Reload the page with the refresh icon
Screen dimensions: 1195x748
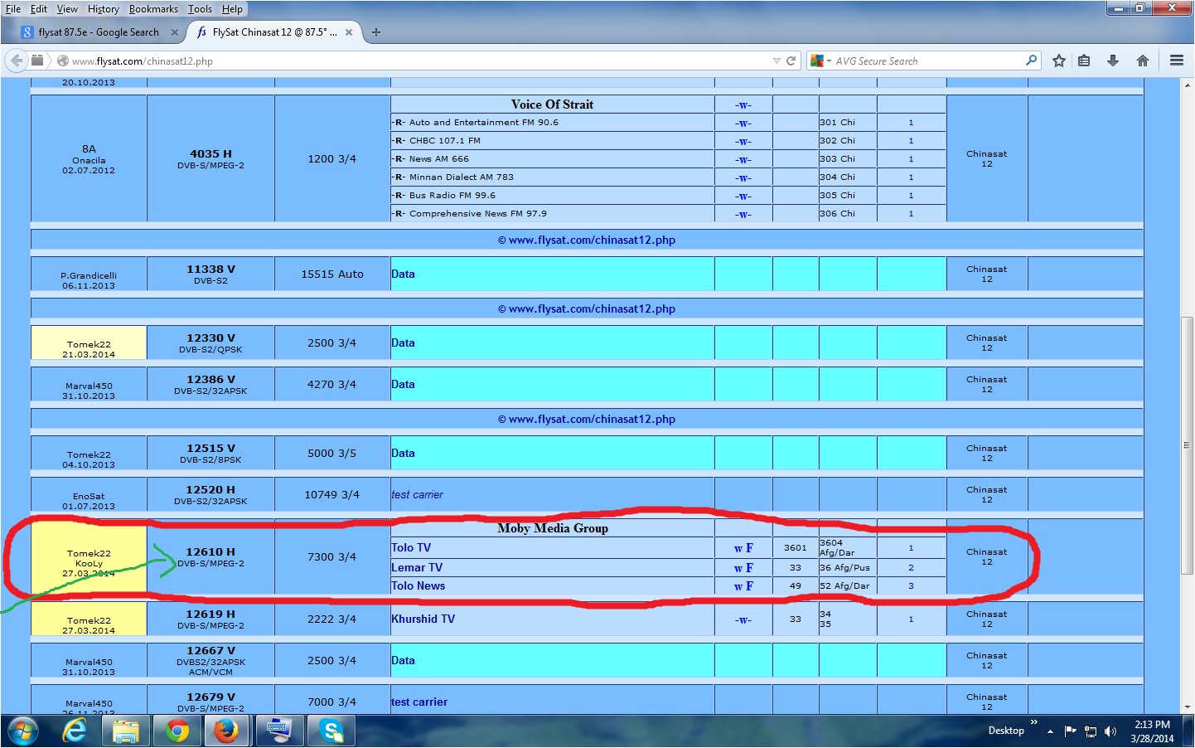pyautogui.click(x=791, y=61)
